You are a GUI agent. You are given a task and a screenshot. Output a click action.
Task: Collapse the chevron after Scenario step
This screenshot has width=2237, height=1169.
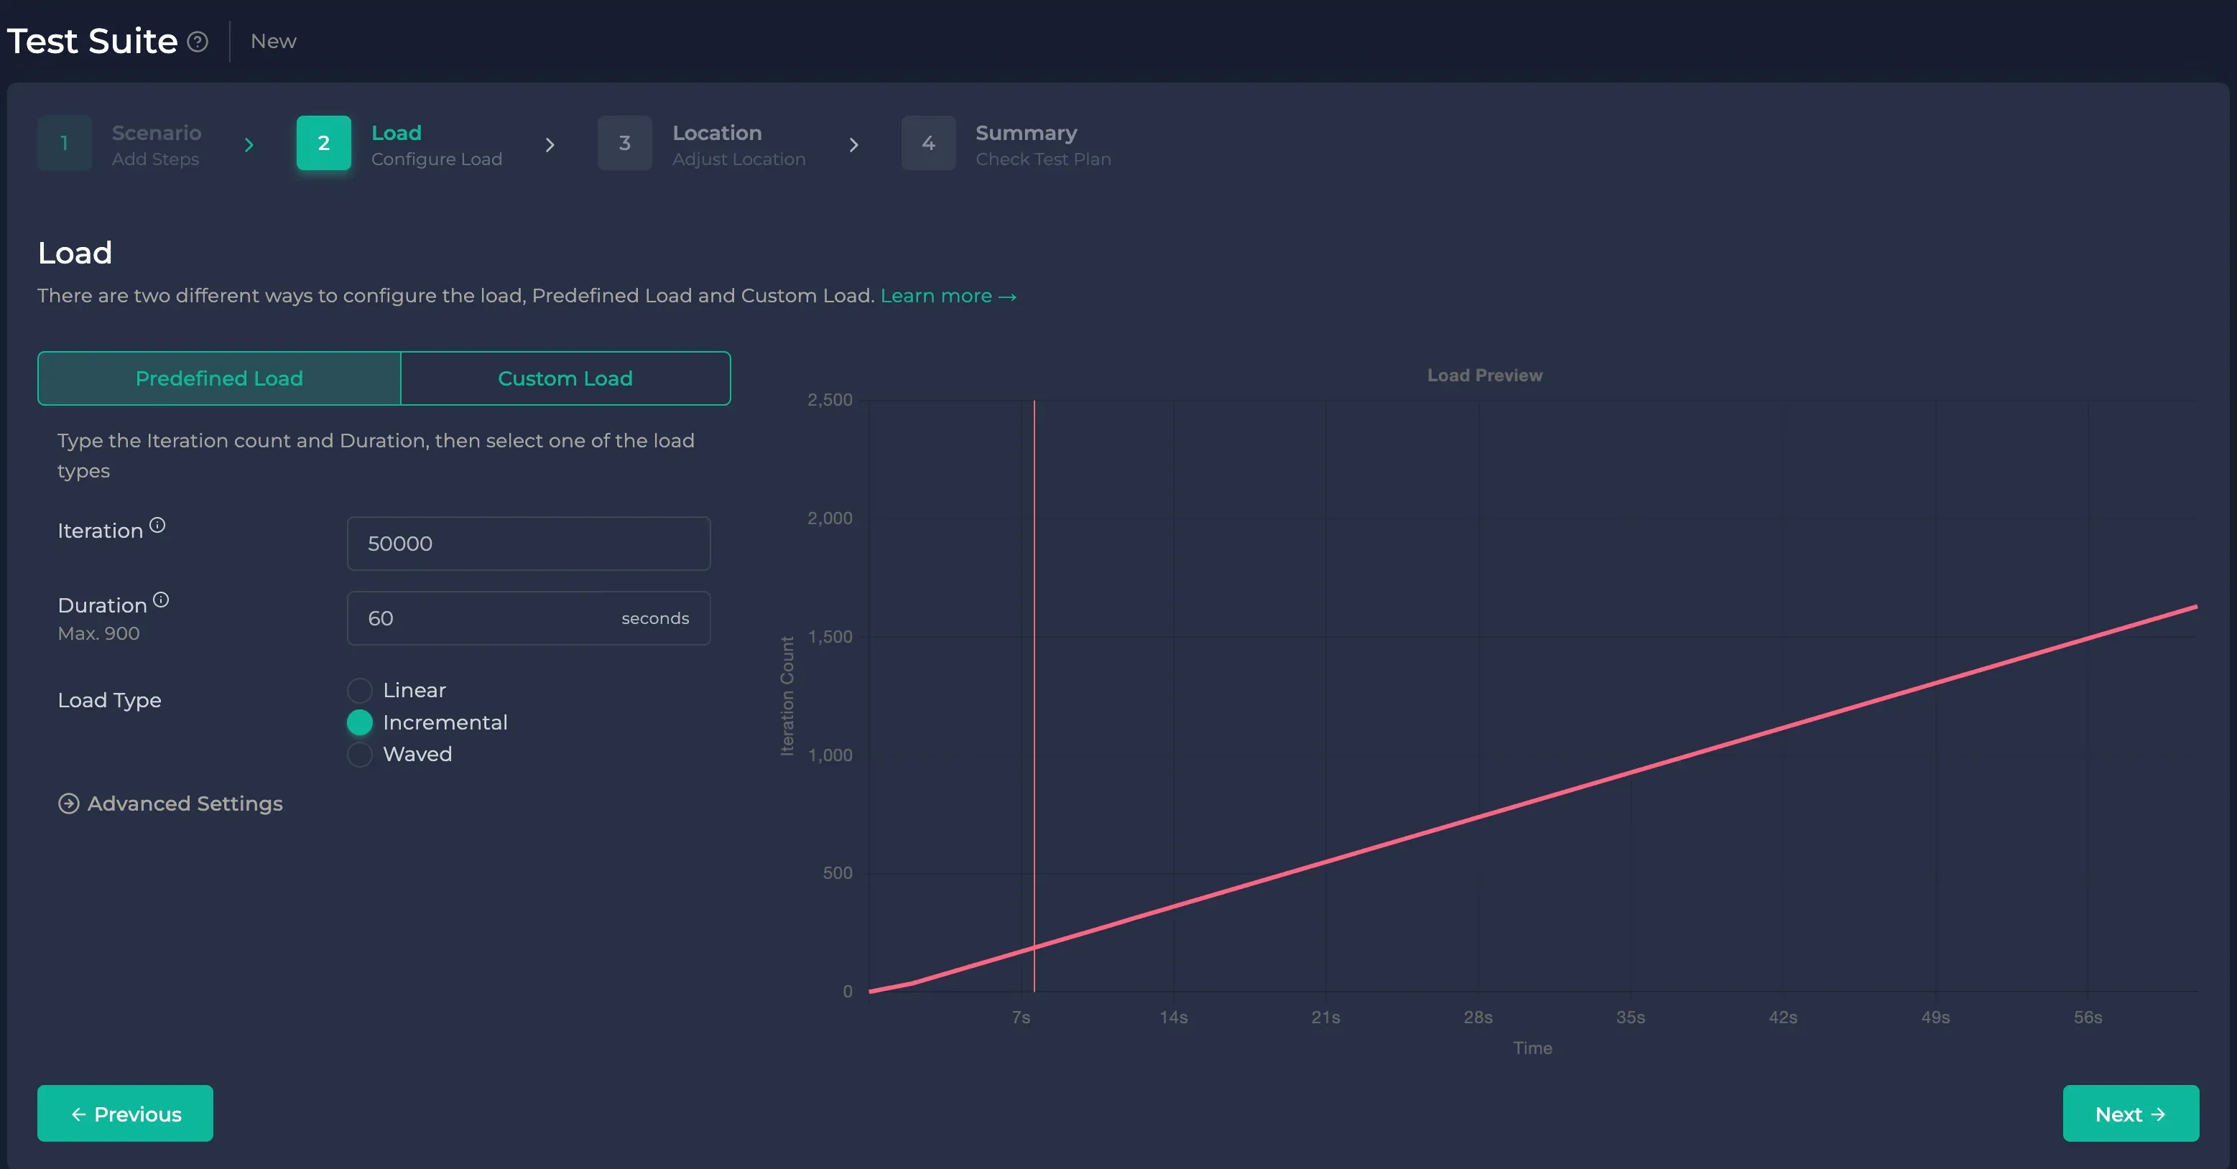pyautogui.click(x=250, y=145)
